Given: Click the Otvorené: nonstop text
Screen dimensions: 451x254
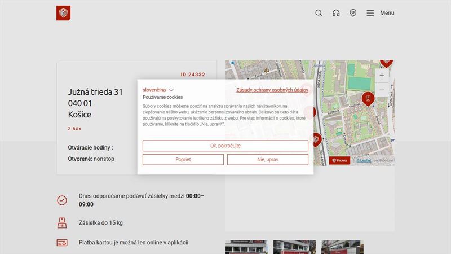Looking at the screenshot, I should point(91,159).
